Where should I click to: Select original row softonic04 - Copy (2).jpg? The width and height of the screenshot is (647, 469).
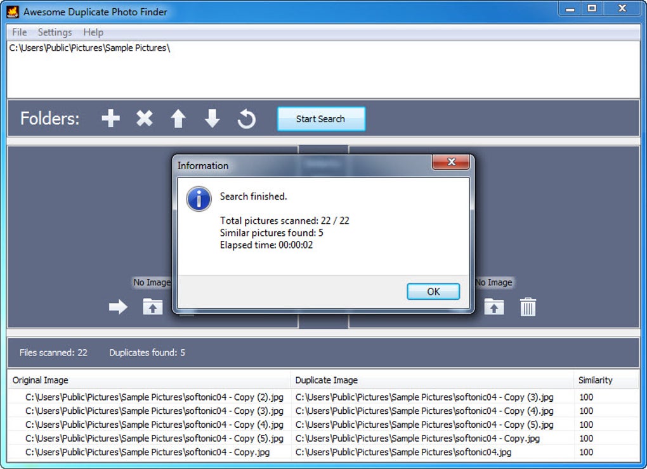click(x=154, y=397)
